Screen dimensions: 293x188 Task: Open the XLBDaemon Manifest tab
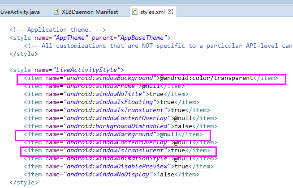click(x=90, y=12)
